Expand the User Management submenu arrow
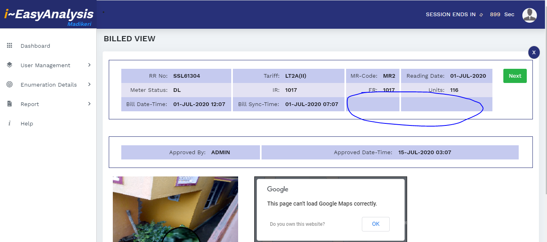This screenshot has width=547, height=242. coord(89,65)
